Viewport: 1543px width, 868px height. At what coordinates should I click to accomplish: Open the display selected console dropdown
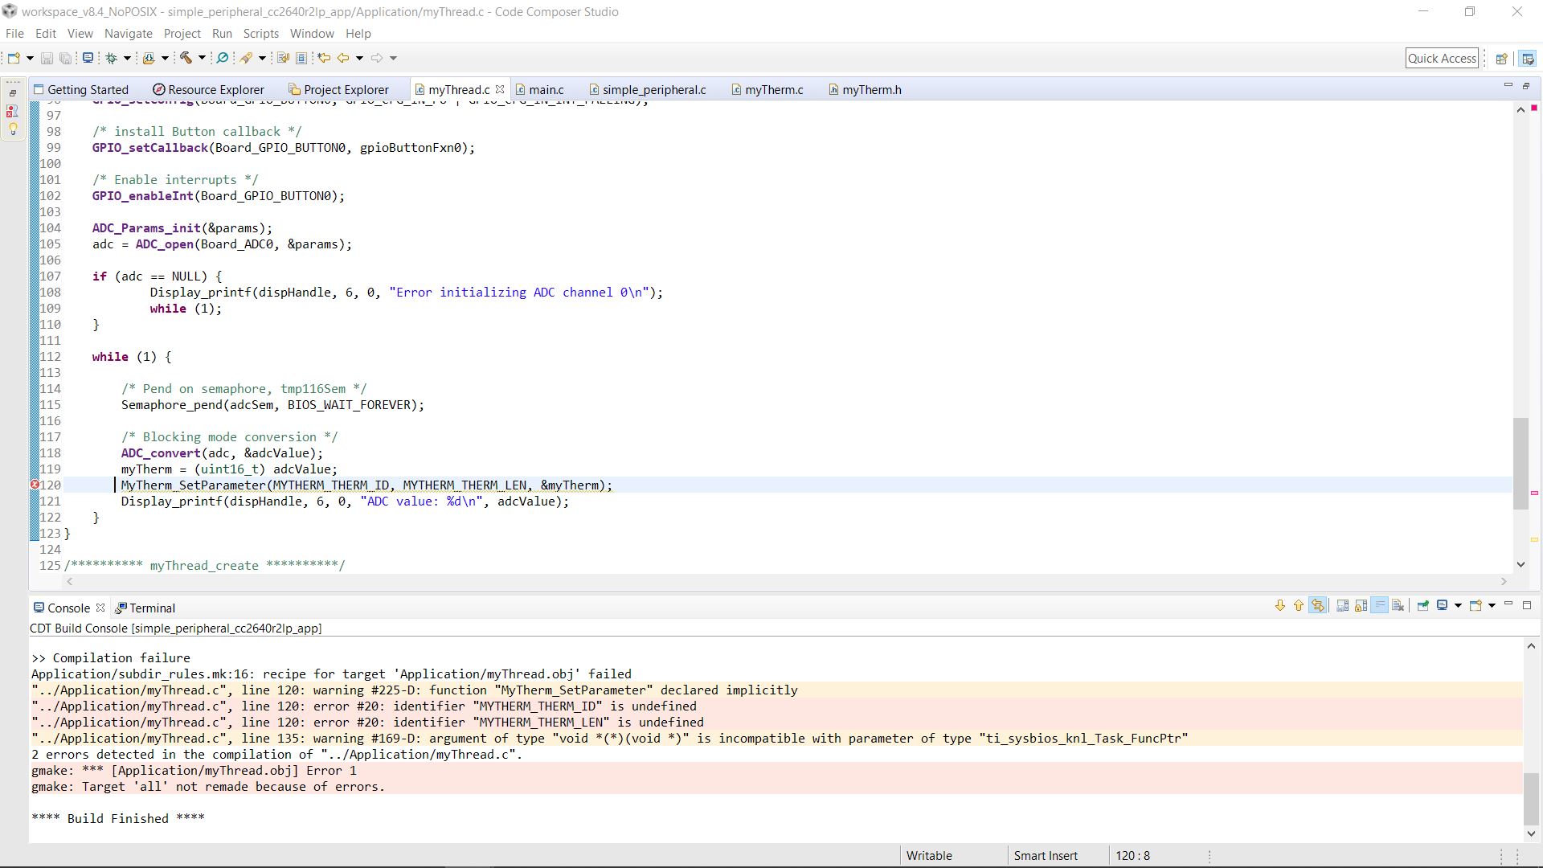(x=1456, y=606)
